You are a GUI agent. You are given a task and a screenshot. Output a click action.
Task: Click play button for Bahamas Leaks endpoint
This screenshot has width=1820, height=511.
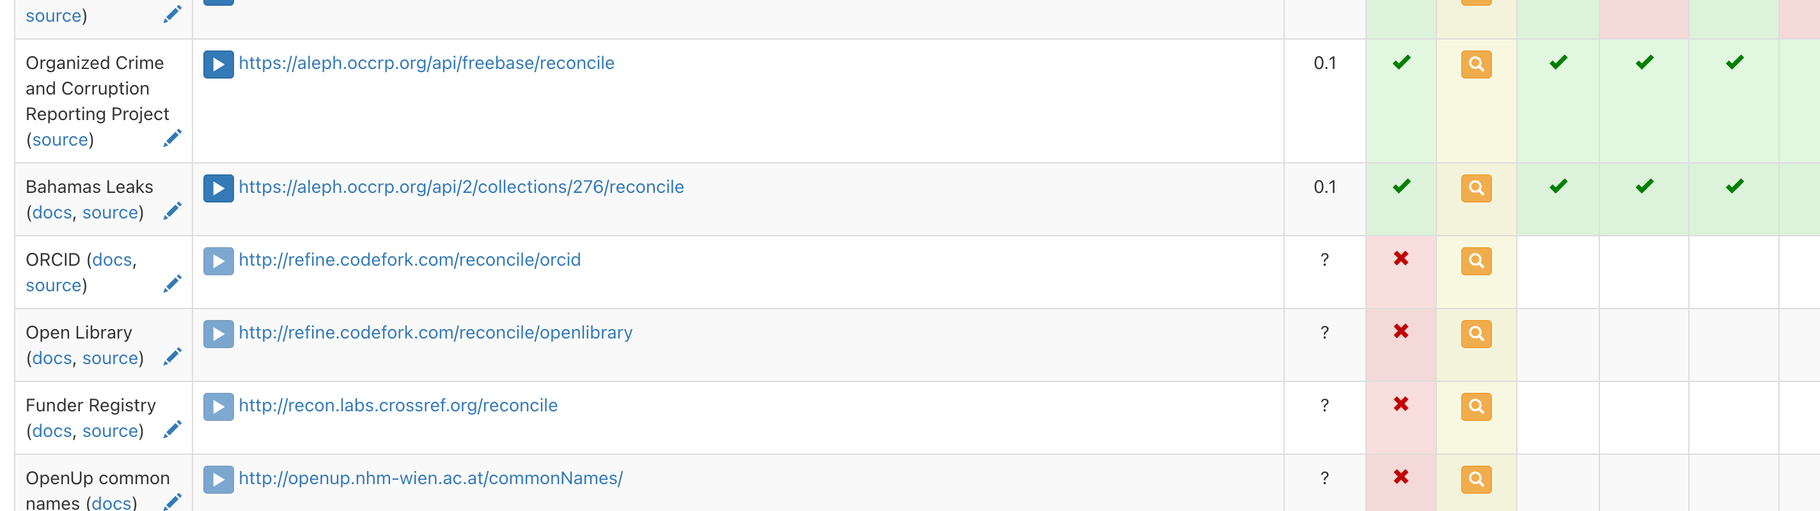coord(218,188)
